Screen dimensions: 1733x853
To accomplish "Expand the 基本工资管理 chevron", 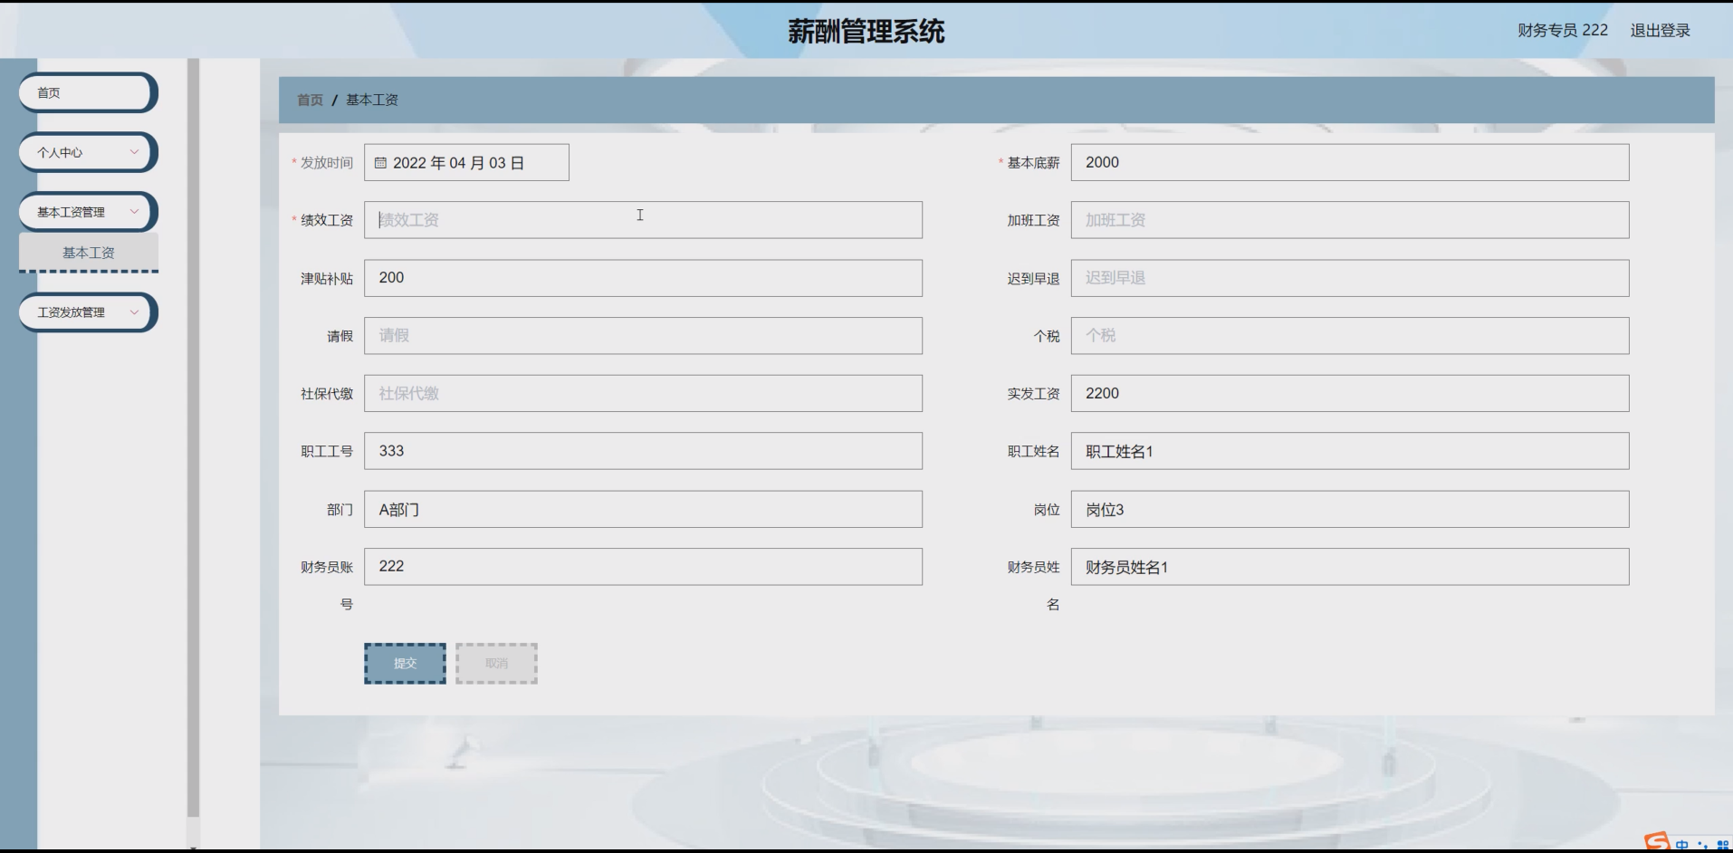I will (134, 212).
